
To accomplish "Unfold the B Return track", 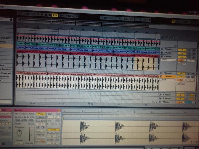I will (160, 98).
